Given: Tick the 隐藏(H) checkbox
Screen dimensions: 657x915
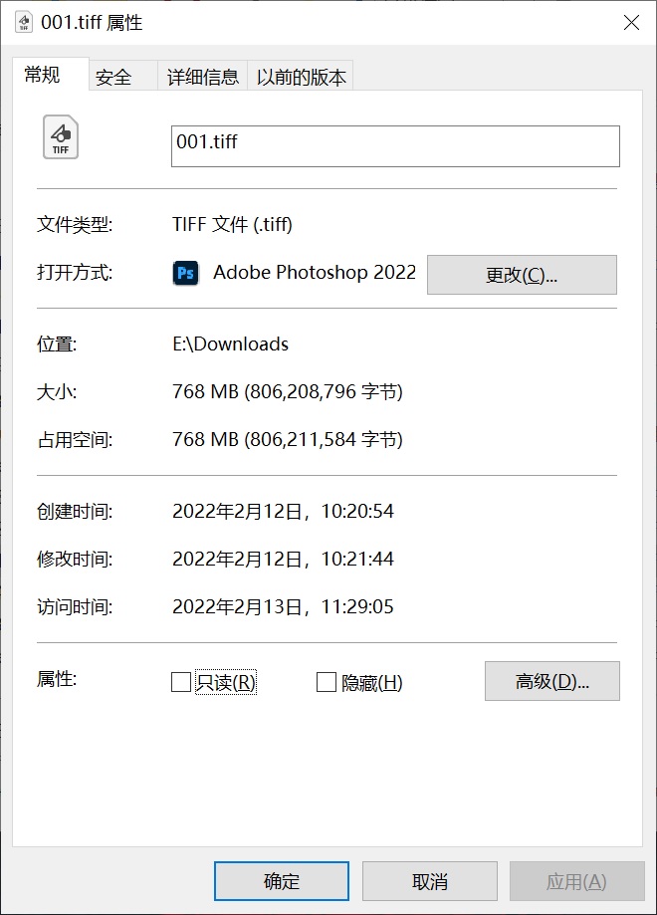Looking at the screenshot, I should (326, 682).
